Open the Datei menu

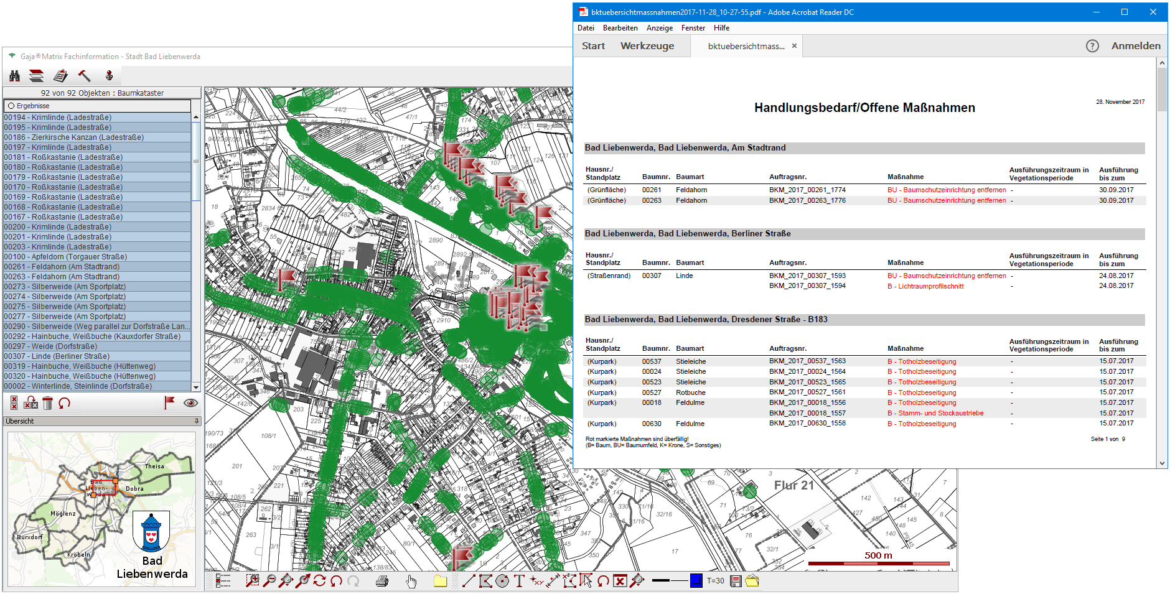(x=586, y=28)
